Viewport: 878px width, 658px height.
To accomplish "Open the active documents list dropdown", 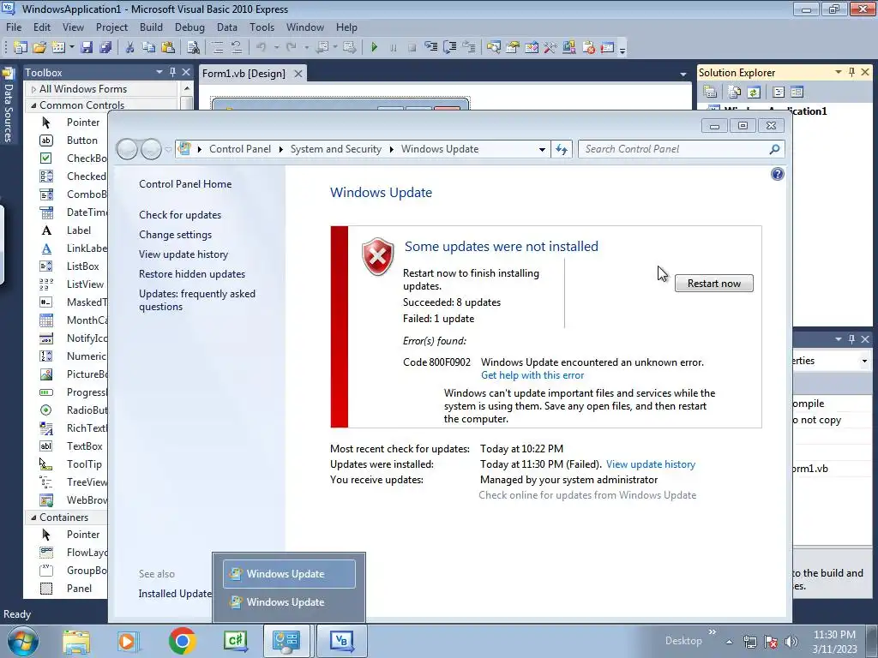I will click(683, 74).
